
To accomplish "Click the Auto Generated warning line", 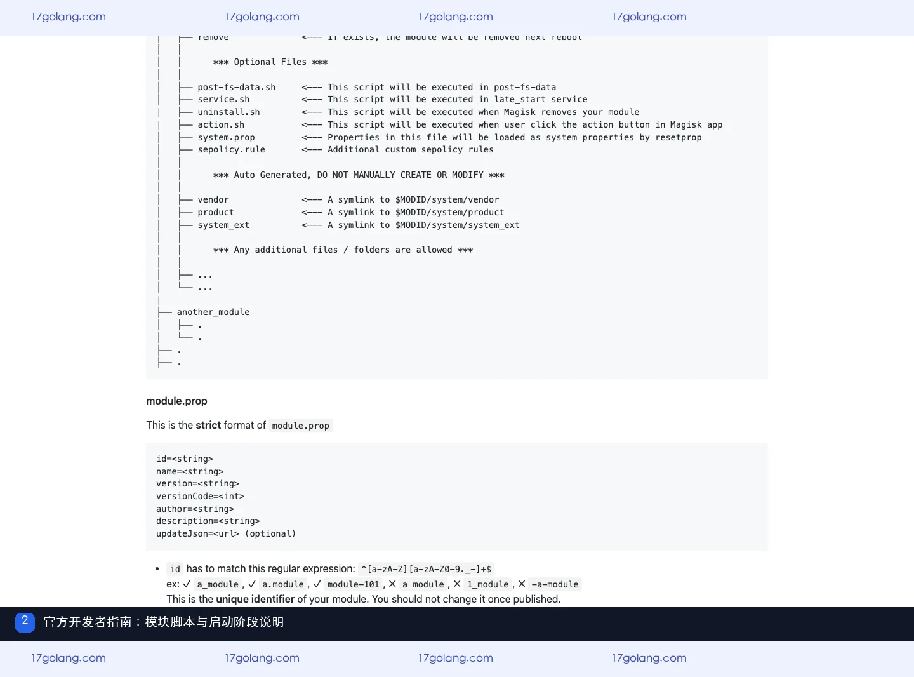I will pyautogui.click(x=359, y=175).
